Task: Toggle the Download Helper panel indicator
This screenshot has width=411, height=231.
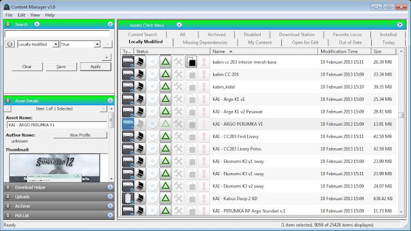Action: click(x=8, y=187)
